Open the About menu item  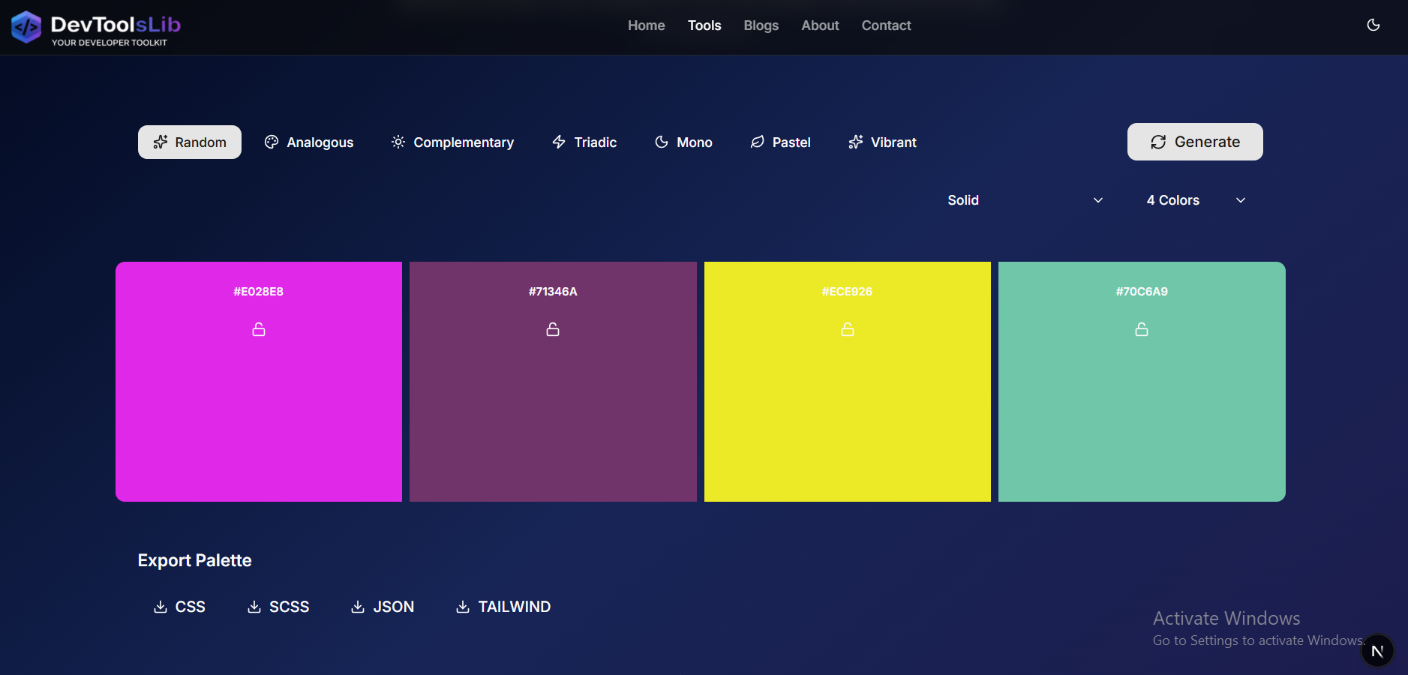click(819, 25)
